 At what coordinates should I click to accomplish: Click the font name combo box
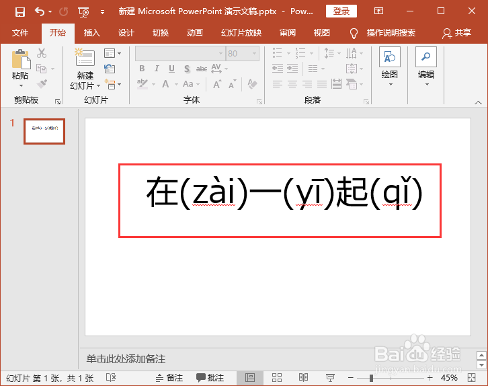(180, 53)
